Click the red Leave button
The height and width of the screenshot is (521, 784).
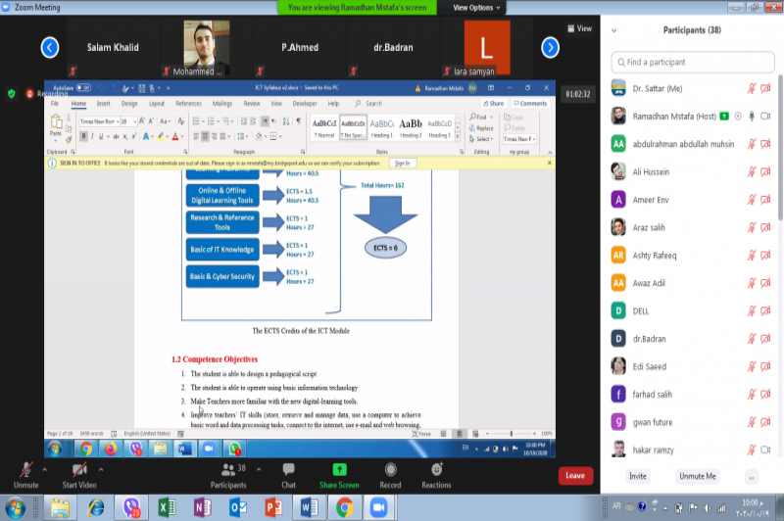(x=575, y=476)
